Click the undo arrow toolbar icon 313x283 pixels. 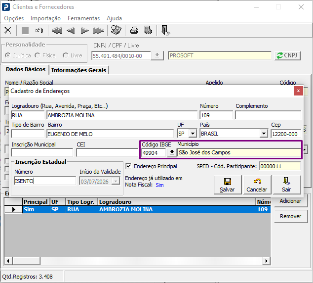39,30
